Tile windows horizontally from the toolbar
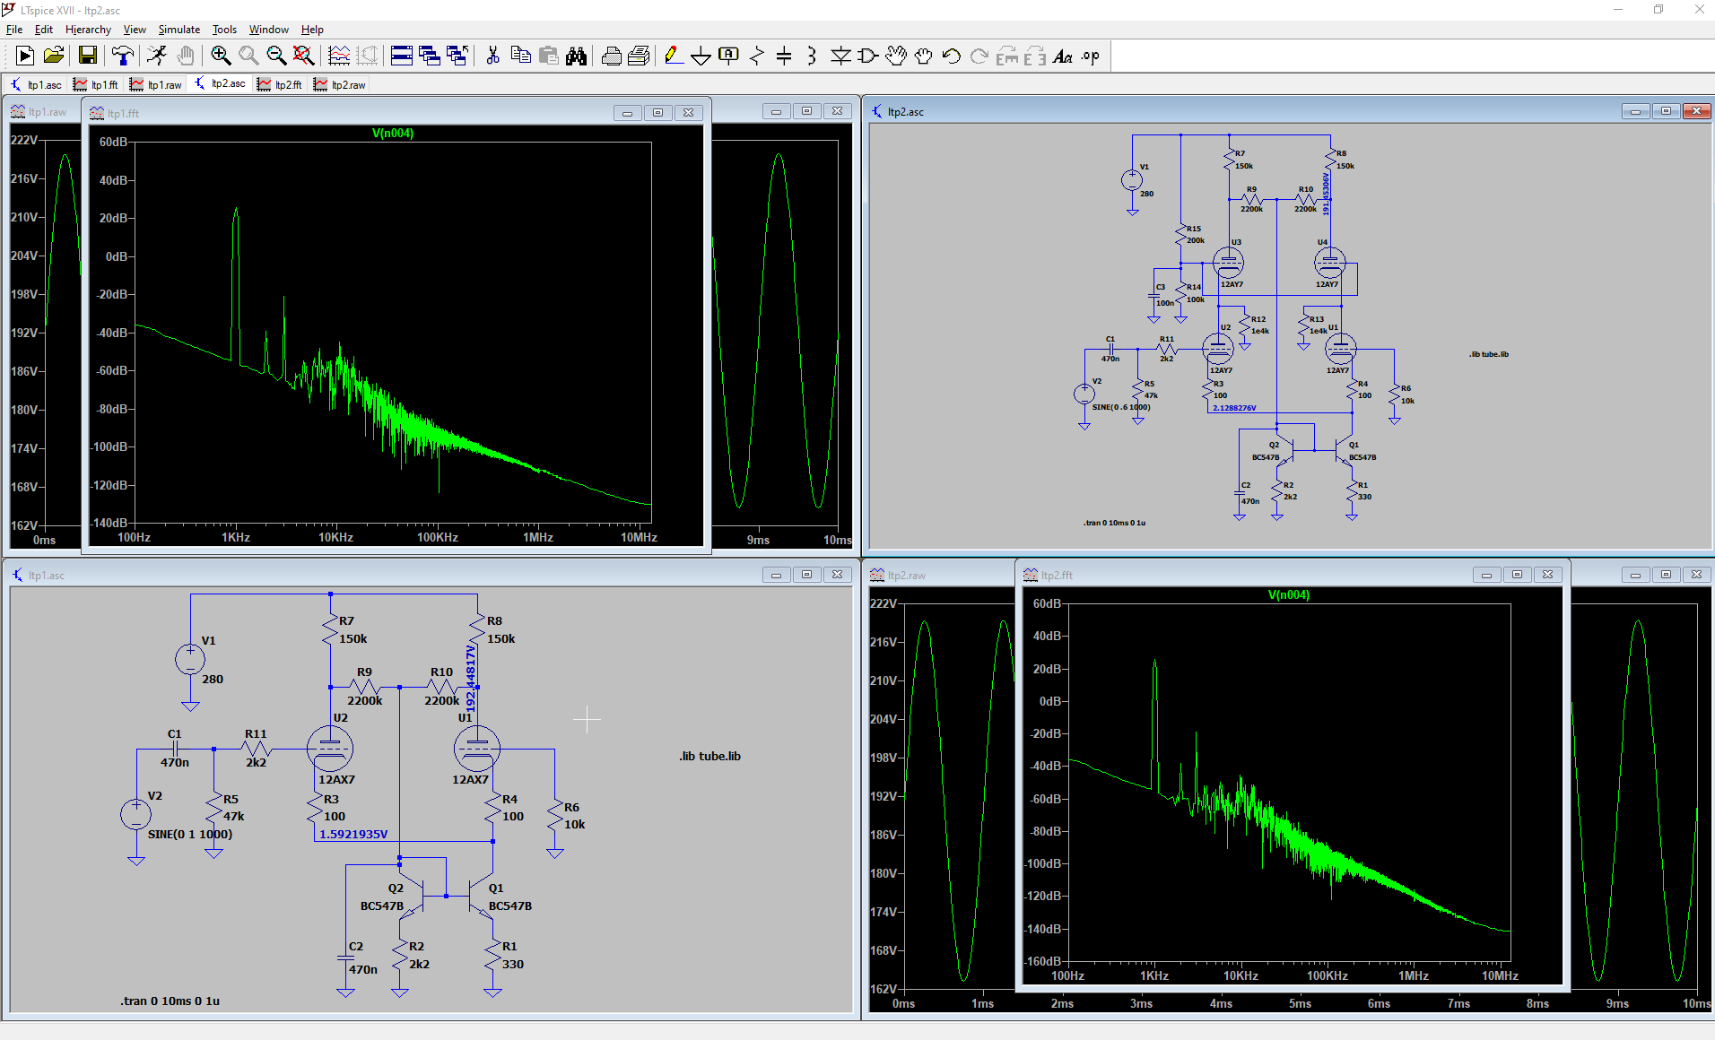Image resolution: width=1715 pixels, height=1040 pixels. coord(402,56)
